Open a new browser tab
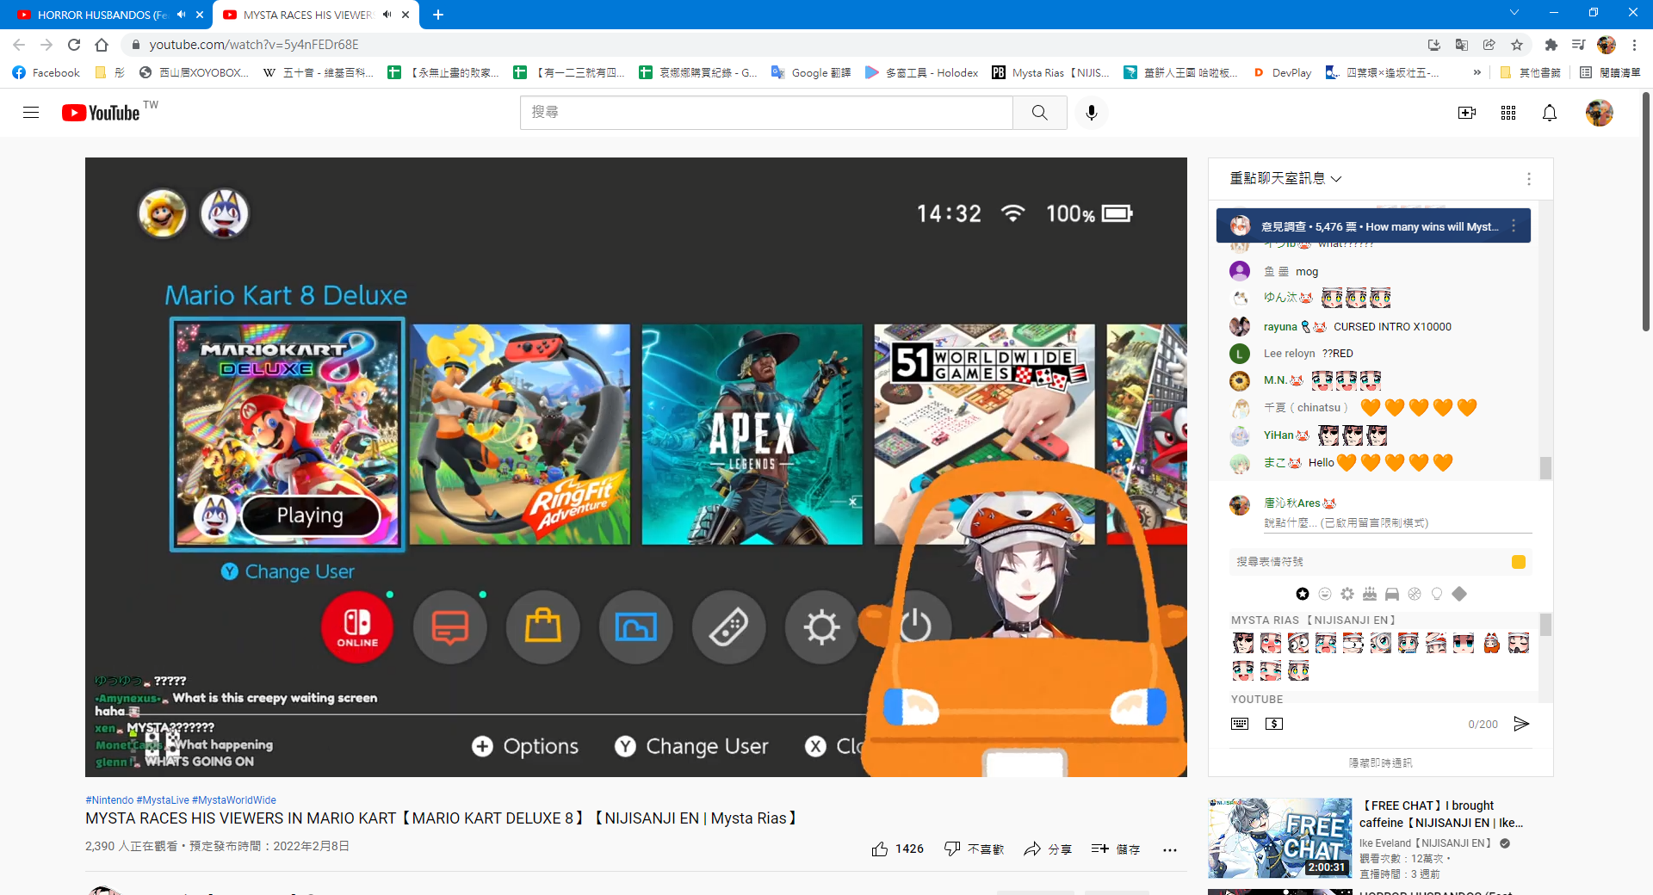Viewport: 1653px width, 895px height. click(x=438, y=15)
